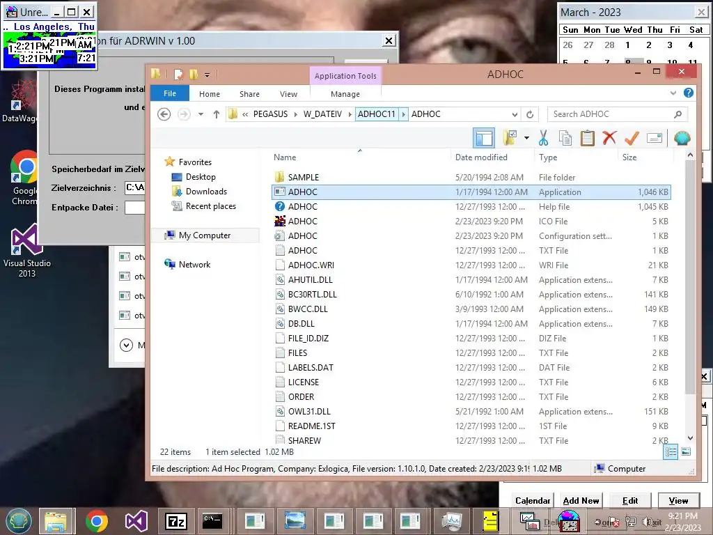Click the quick access new folder icon
This screenshot has height=535, width=713.
click(x=194, y=74)
